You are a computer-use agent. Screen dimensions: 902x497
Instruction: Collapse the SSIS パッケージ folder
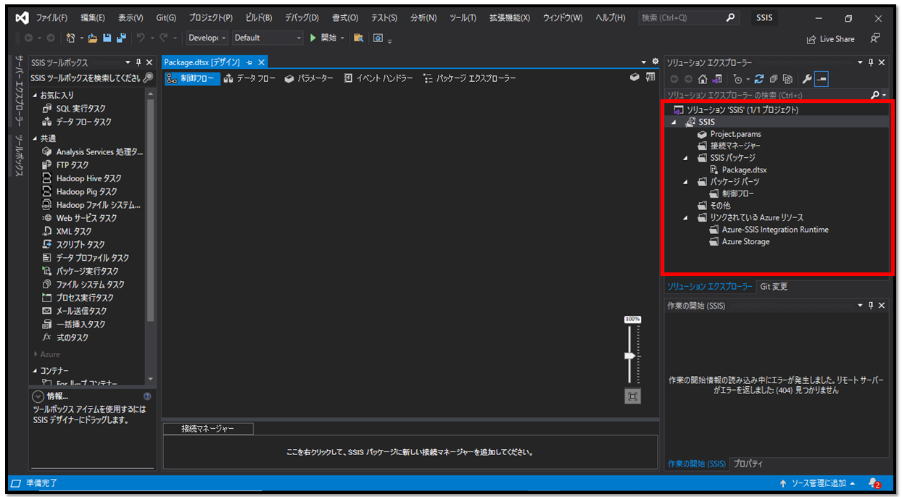[x=686, y=158]
